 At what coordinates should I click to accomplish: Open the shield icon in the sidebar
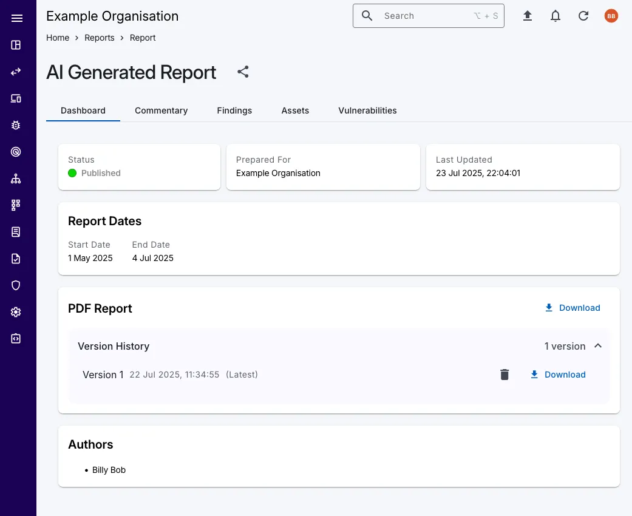[16, 285]
